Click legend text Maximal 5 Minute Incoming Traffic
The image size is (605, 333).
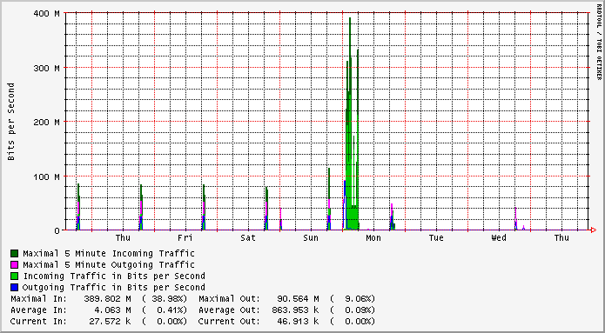pyautogui.click(x=109, y=254)
